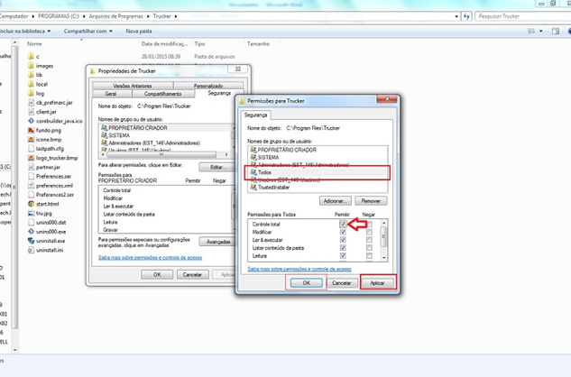Click the logo_trucker.bmp file icon
This screenshot has height=377, width=571.
coord(30,158)
